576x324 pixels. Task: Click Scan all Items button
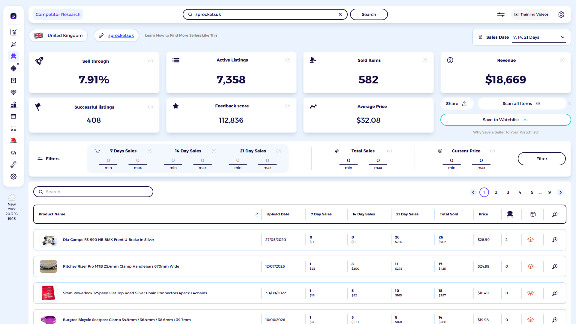coord(522,103)
